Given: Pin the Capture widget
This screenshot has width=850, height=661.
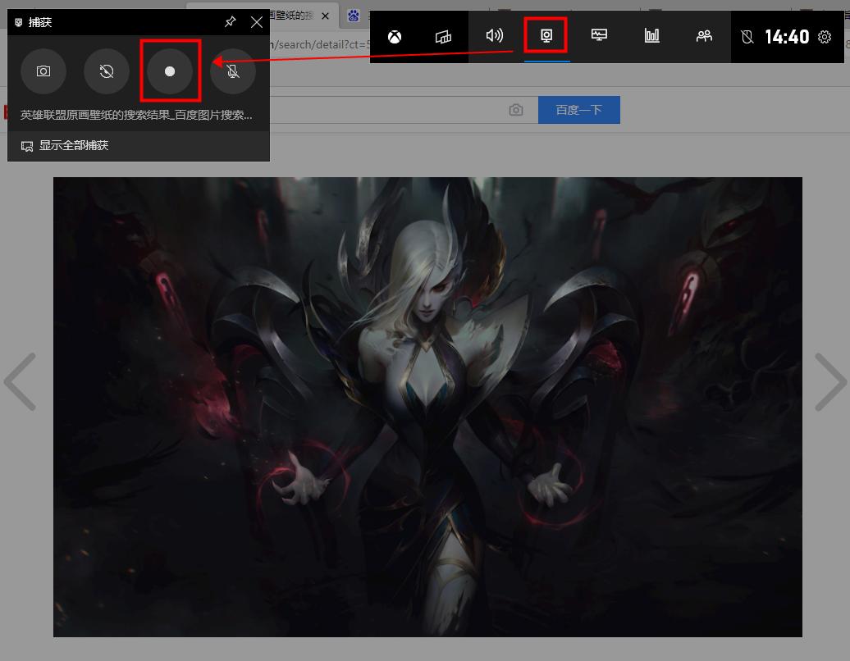Looking at the screenshot, I should click(231, 21).
